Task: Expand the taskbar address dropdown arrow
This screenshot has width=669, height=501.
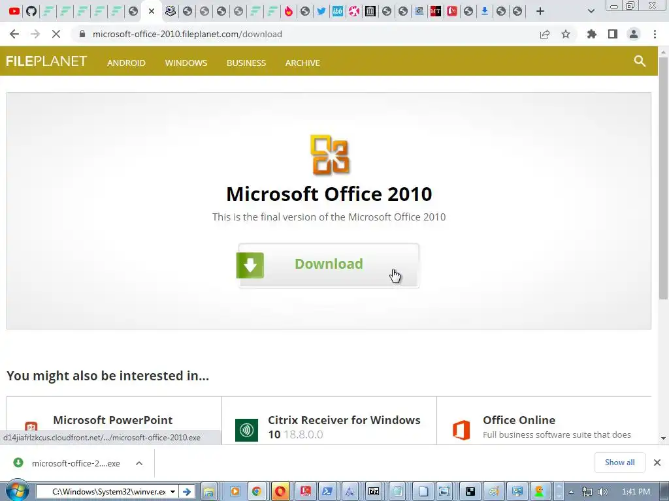Action: pyautogui.click(x=172, y=492)
